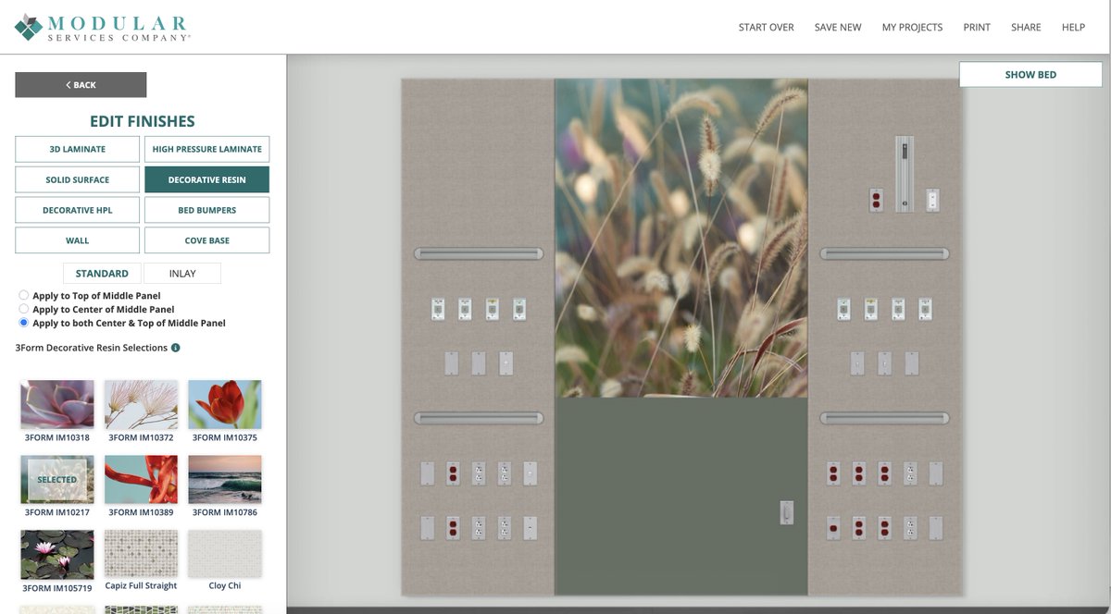Select Apply to both Center & Top
Image resolution: width=1111 pixels, height=614 pixels.
[24, 323]
